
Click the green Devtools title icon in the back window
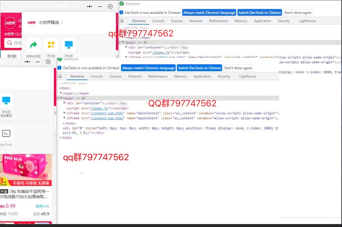pos(122,4)
